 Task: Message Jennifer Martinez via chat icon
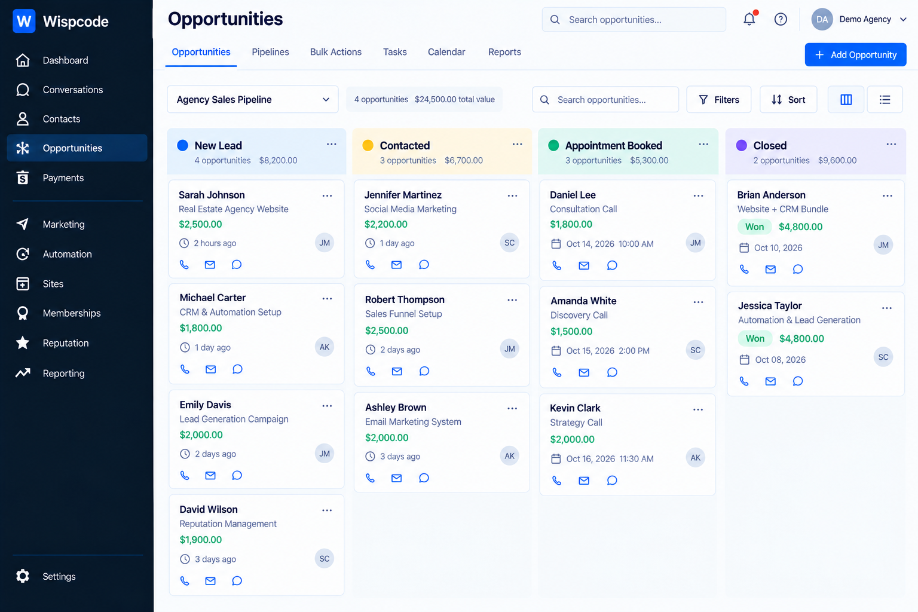pyautogui.click(x=424, y=264)
